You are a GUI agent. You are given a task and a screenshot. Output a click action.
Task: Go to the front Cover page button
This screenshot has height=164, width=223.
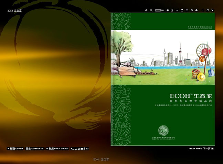coord(15,149)
